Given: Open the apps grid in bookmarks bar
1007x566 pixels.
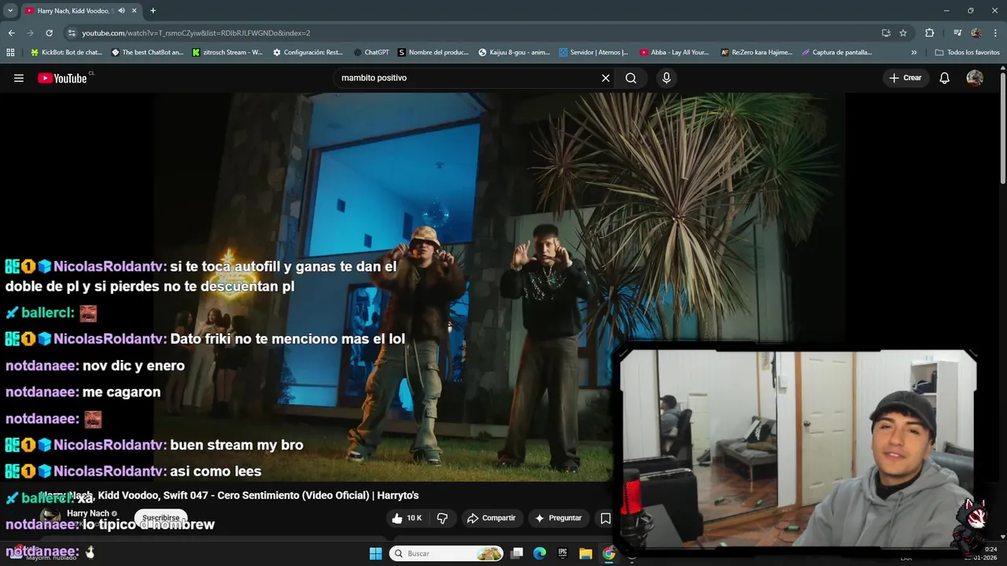Looking at the screenshot, I should click(x=10, y=53).
